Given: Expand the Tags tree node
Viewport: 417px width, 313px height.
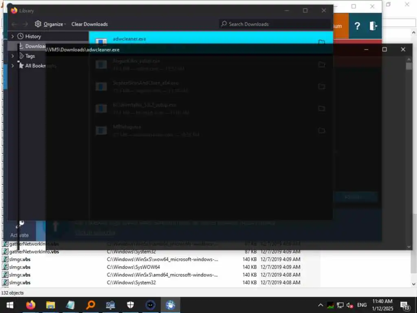Looking at the screenshot, I should [x=12, y=56].
